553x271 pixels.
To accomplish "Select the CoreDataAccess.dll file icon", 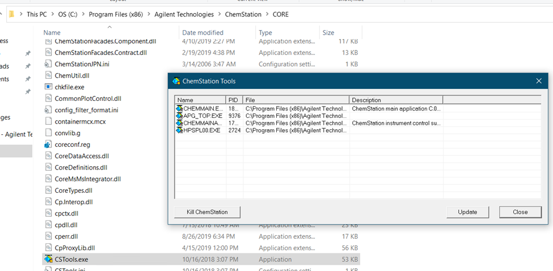I will click(x=48, y=156).
